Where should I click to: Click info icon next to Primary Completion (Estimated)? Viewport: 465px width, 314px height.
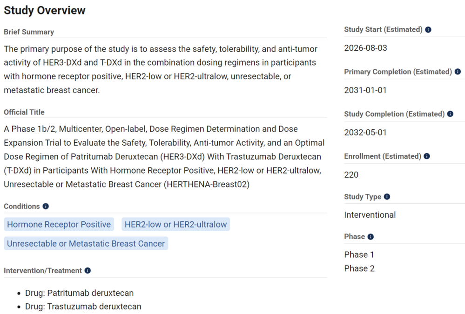point(458,72)
